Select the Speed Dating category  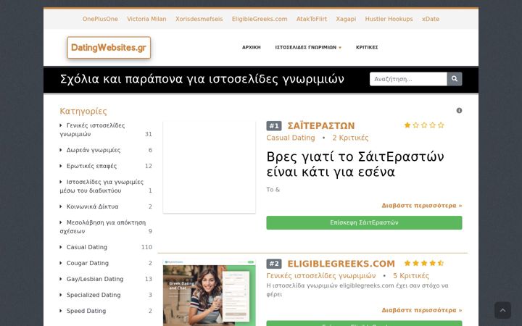[86, 311]
